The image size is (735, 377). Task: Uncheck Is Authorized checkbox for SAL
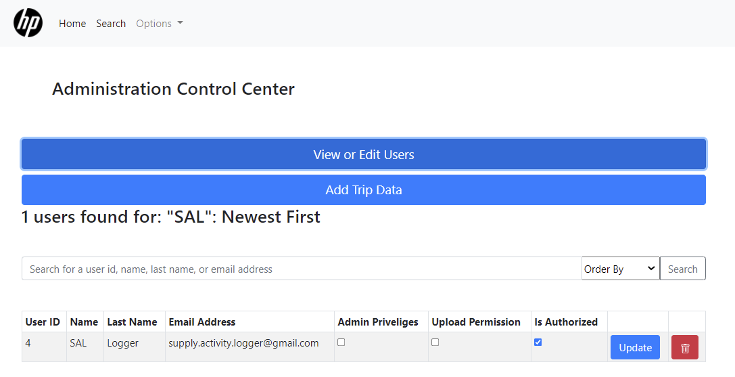tap(538, 342)
